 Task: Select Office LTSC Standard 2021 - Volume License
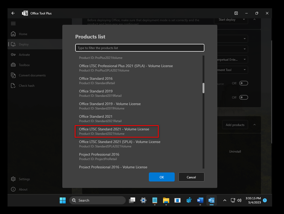(140, 131)
